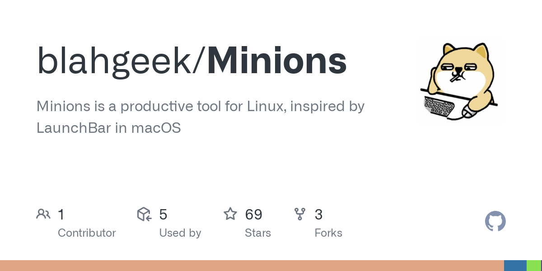The image size is (542, 271).
Task: Click the Stars star icon
Action: (230, 214)
